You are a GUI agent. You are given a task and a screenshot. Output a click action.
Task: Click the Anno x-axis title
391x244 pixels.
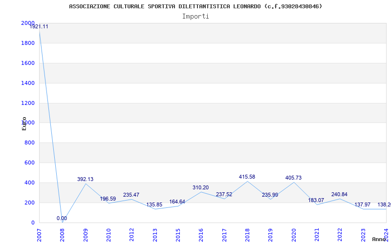click(x=379, y=239)
